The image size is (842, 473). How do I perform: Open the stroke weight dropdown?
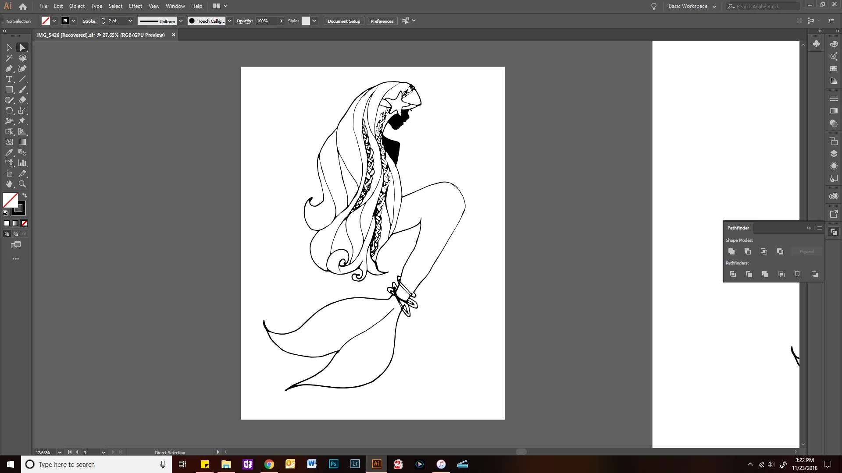pos(130,21)
